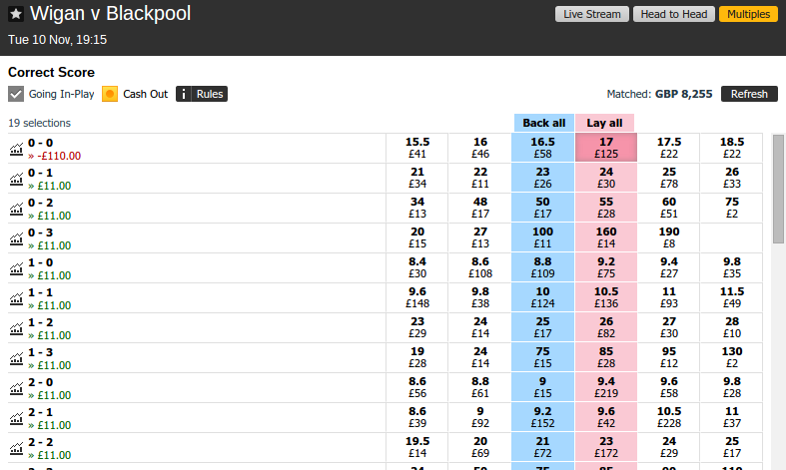This screenshot has width=786, height=470.
Task: Click the Refresh button
Action: point(749,94)
